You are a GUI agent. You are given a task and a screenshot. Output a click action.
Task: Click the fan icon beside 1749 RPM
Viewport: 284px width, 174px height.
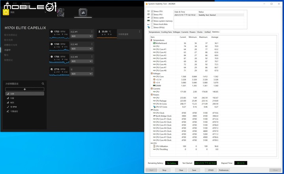click(x=52, y=44)
